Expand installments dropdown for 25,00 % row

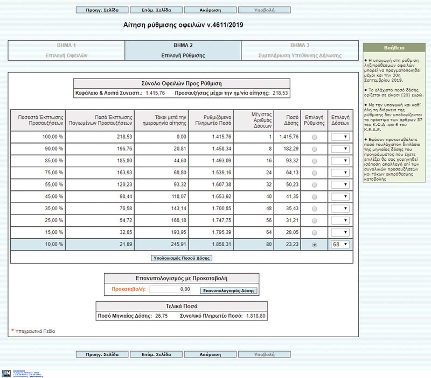tap(340, 220)
